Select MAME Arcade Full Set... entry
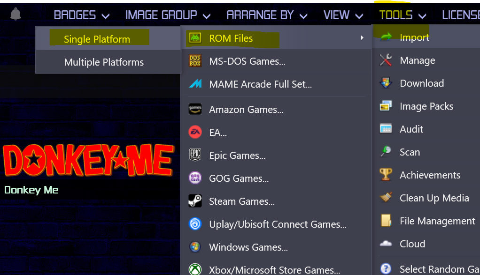 [x=277, y=84]
